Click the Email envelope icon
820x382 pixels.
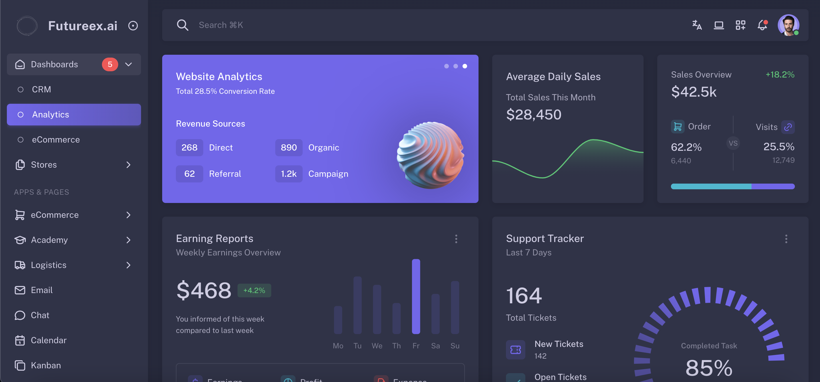pyautogui.click(x=20, y=290)
